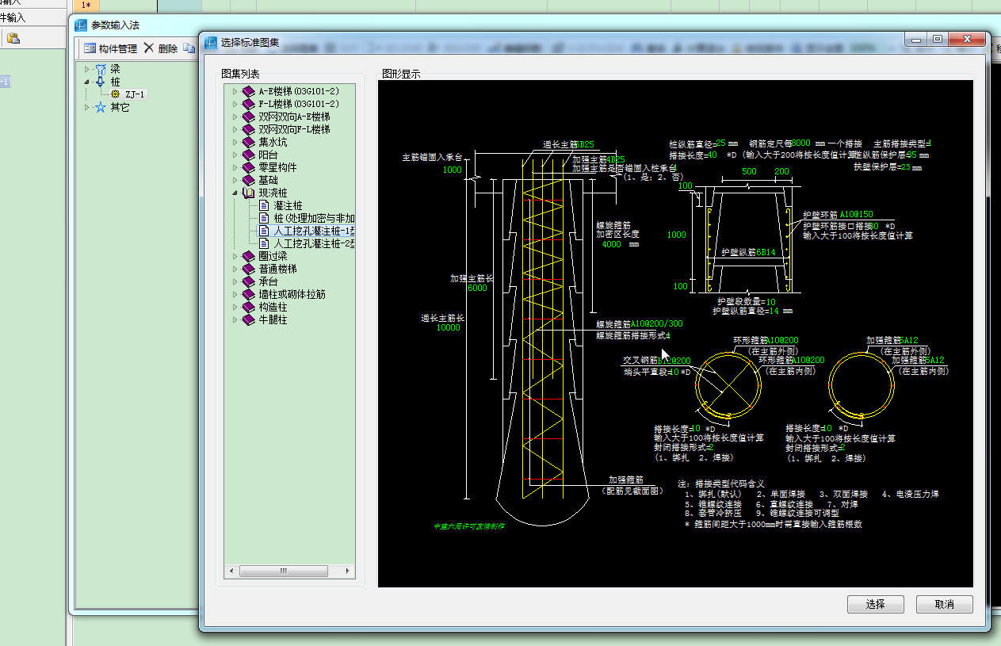Collapse the 现浇桩 tree node
The image size is (1001, 646).
click(235, 193)
